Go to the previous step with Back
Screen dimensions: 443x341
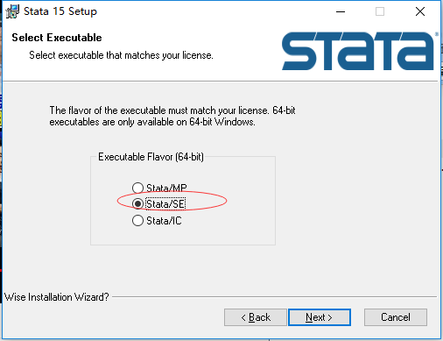pyautogui.click(x=256, y=317)
